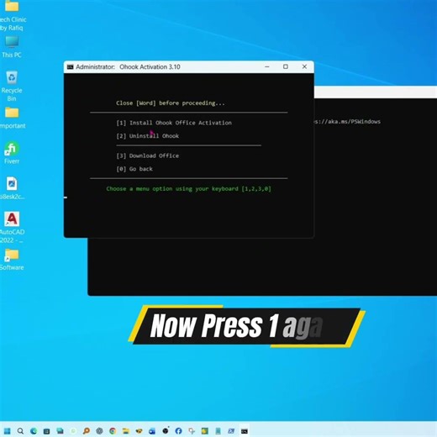Viewport: 437px width, 437px height.
Task: Open File Explorer from taskbar
Action: click(x=126, y=431)
